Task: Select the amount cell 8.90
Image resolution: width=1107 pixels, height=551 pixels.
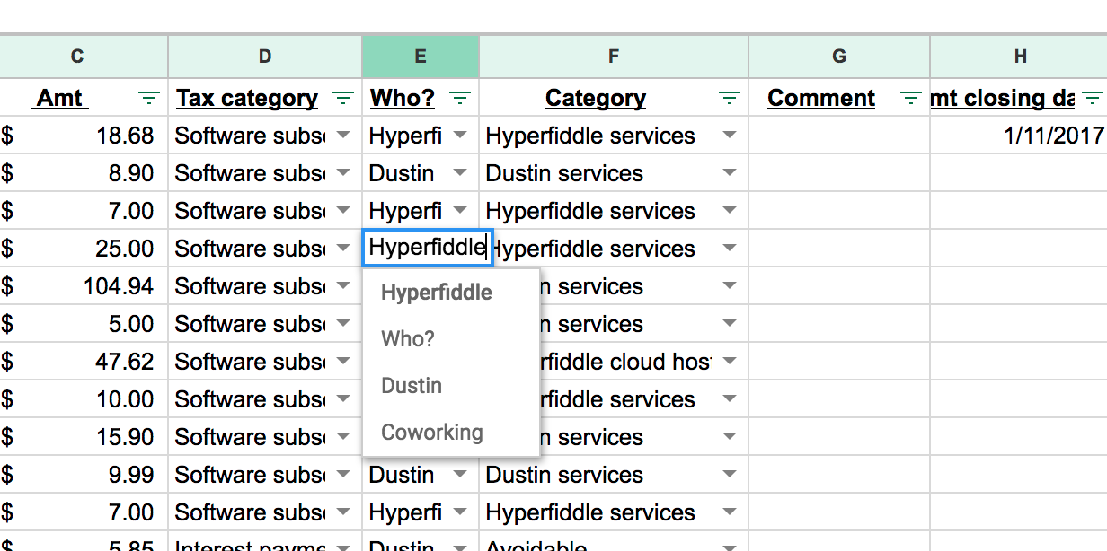Action: point(84,173)
